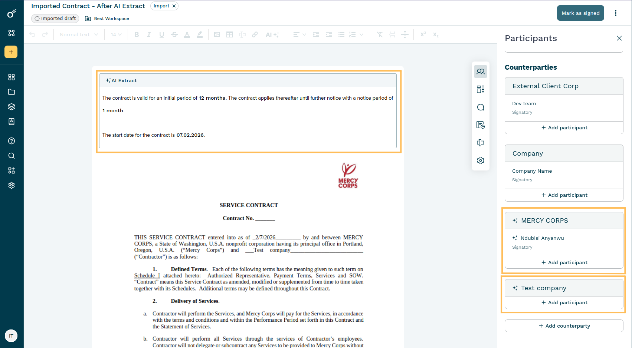Click the redo arrow in the editor toolbar

click(x=45, y=34)
